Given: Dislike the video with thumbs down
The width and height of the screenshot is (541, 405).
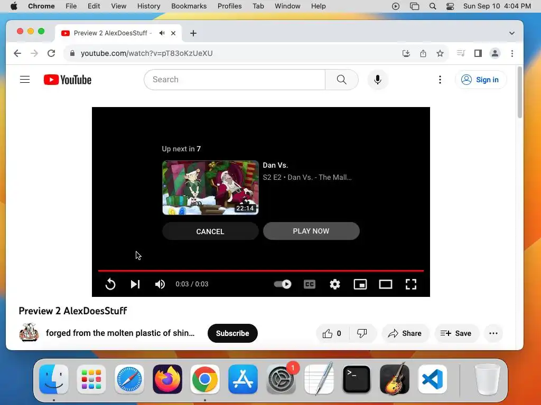Looking at the screenshot, I should [362, 333].
